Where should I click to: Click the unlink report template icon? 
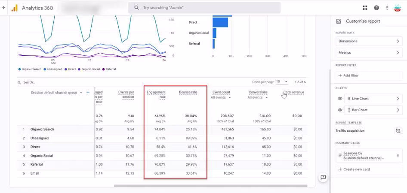pos(398,131)
